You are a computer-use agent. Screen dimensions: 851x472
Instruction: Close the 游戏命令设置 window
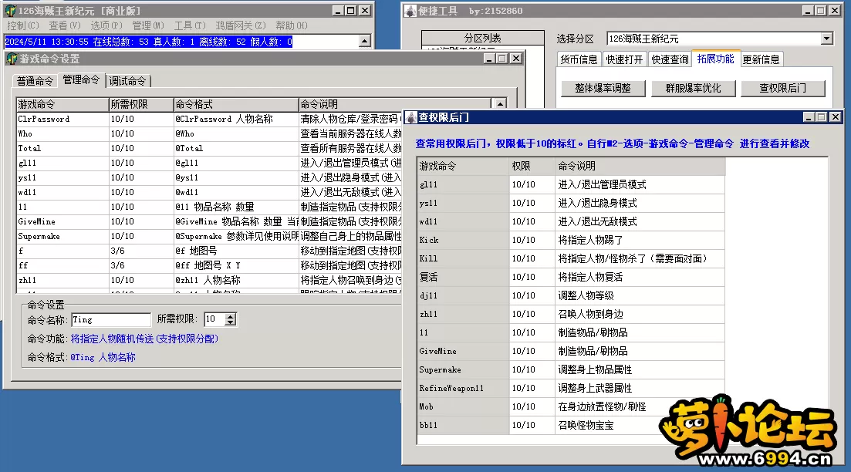pyautogui.click(x=516, y=59)
